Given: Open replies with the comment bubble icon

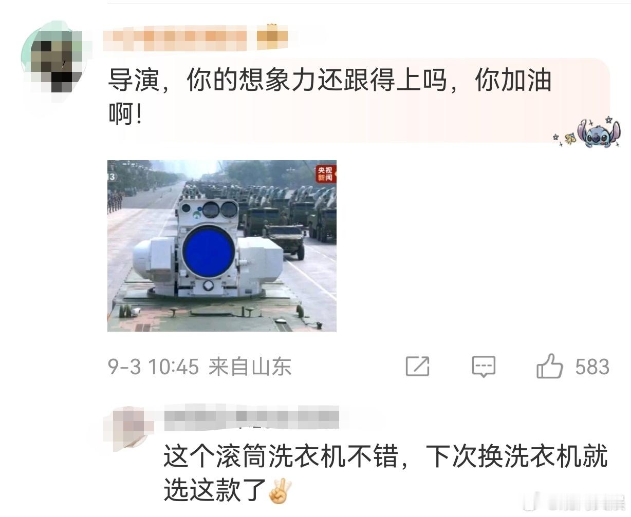Looking at the screenshot, I should [x=484, y=367].
